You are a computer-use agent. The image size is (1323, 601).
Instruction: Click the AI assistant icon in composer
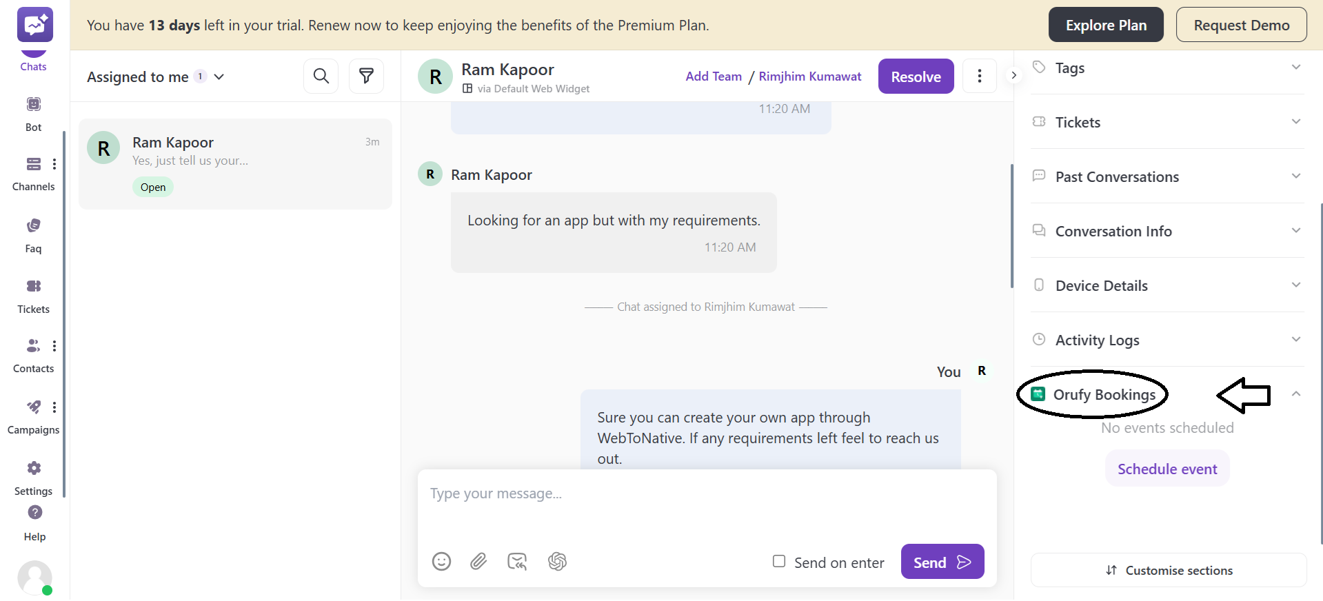click(x=557, y=562)
